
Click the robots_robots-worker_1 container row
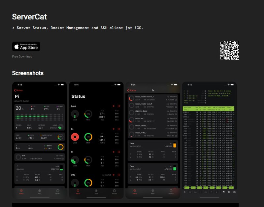click(x=153, y=98)
